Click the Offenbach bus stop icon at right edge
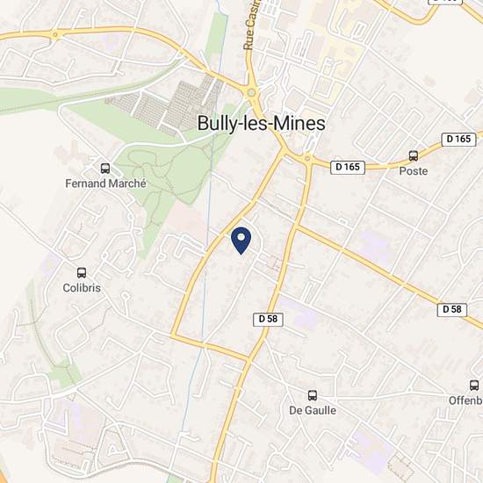This screenshot has height=483, width=483. pyautogui.click(x=474, y=385)
